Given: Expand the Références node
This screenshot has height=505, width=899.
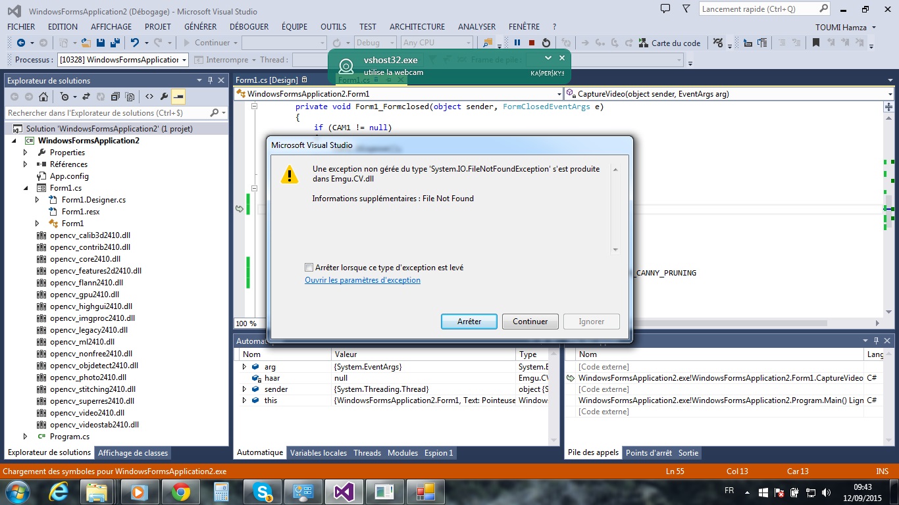Looking at the screenshot, I should pyautogui.click(x=26, y=164).
